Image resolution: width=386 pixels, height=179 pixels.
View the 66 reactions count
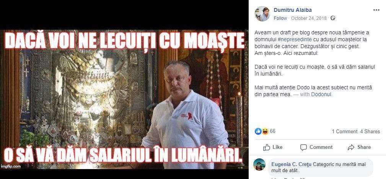pos(272,131)
